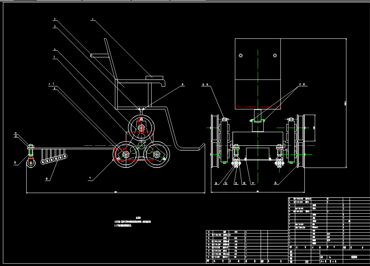Image resolution: width=370 pixels, height=266 pixels.
Task: Select right bolt hole on seat back
Action: 275,55
